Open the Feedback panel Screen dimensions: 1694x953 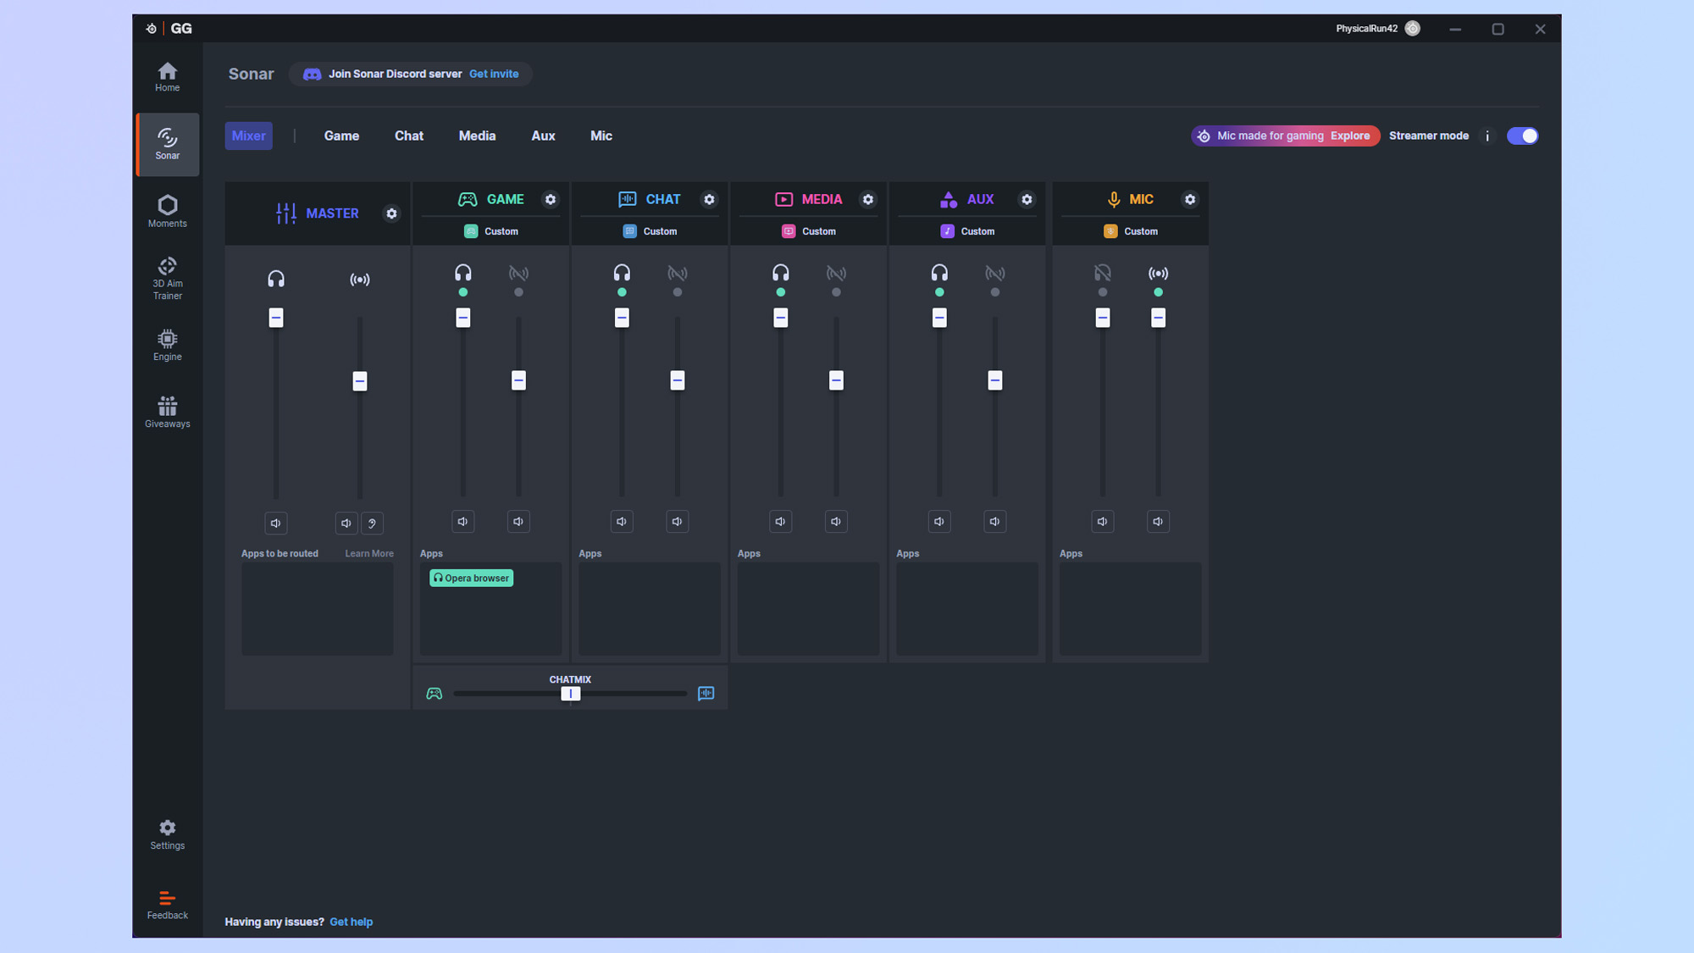point(167,904)
